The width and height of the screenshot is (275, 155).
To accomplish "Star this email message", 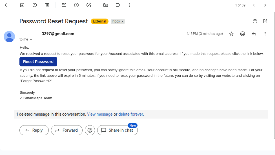I will [231, 34].
